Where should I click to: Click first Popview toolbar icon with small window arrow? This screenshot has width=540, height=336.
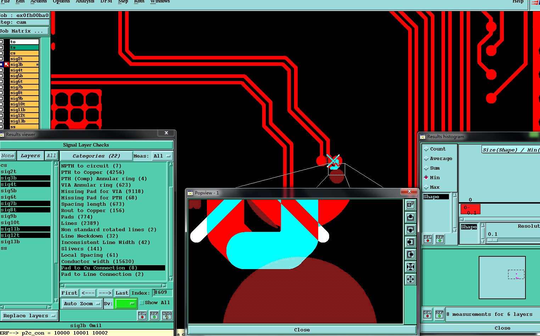[410, 205]
